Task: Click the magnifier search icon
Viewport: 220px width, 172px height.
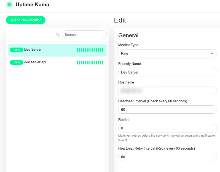Action: pos(58,35)
